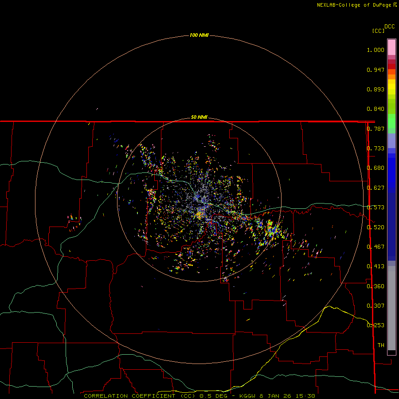Select the lavender band of the color scale
This screenshot has height=399, width=399.
[391, 141]
